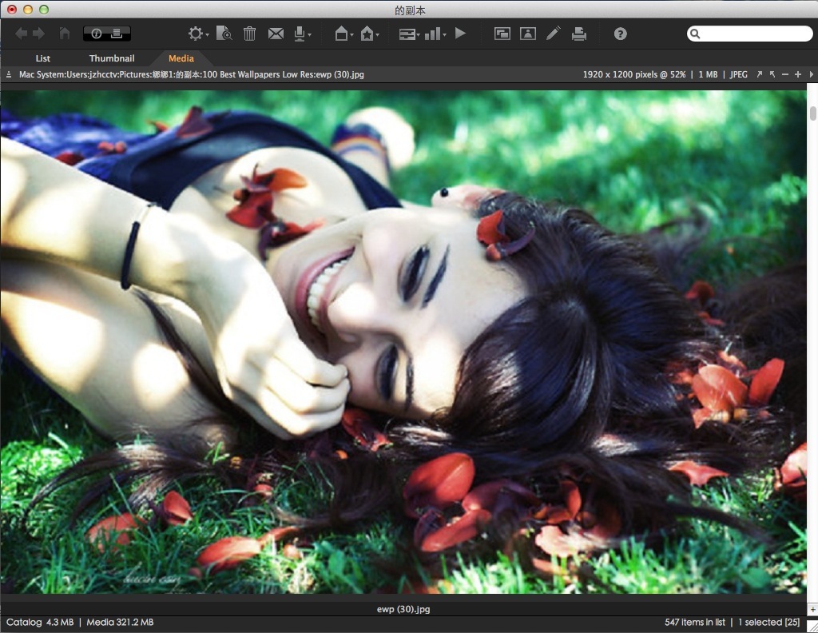Click the find file magnifier icon
Image resolution: width=818 pixels, height=633 pixels.
(224, 34)
